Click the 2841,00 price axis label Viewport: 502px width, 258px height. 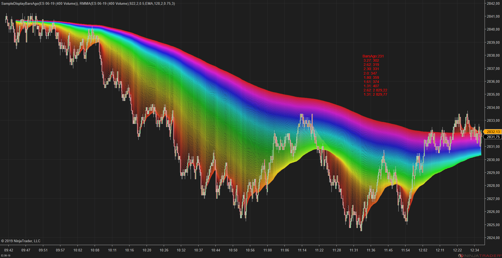click(493, 16)
